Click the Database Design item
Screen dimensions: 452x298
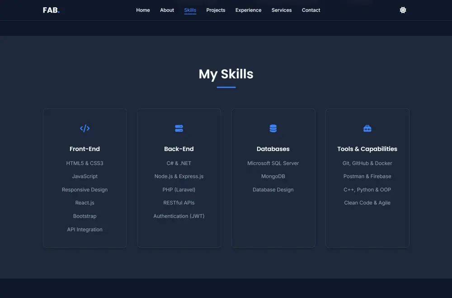pyautogui.click(x=273, y=189)
